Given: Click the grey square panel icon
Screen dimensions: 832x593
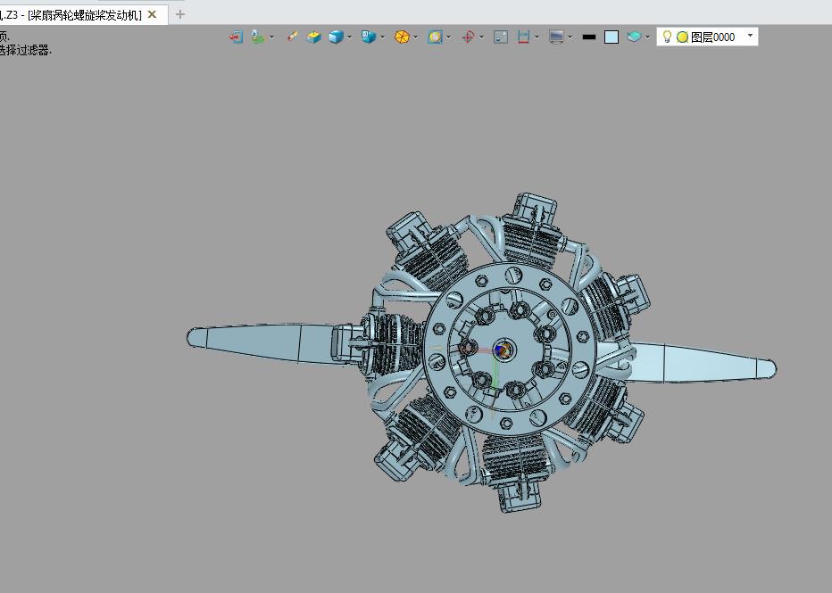Looking at the screenshot, I should pyautogui.click(x=501, y=37).
